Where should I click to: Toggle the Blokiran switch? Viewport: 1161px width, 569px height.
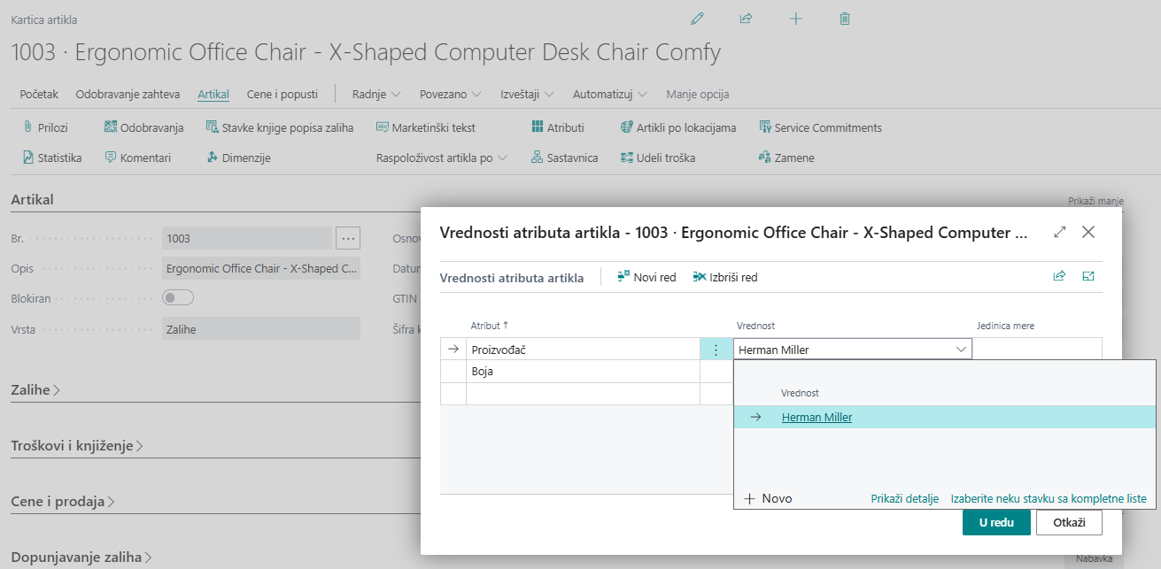coord(178,298)
